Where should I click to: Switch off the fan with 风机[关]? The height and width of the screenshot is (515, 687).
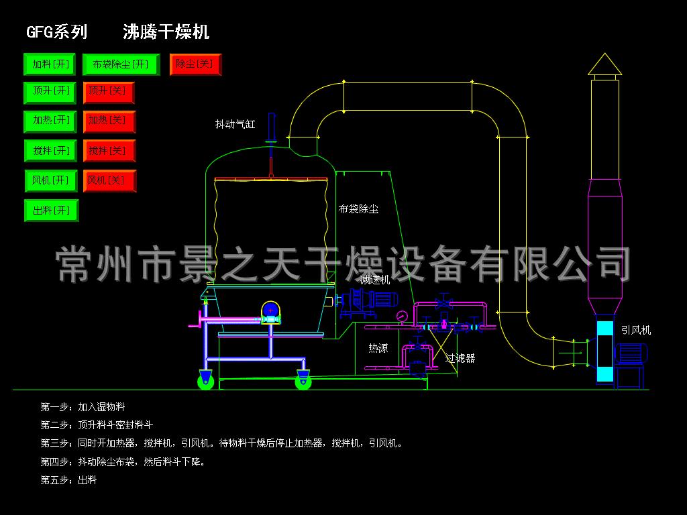click(109, 180)
